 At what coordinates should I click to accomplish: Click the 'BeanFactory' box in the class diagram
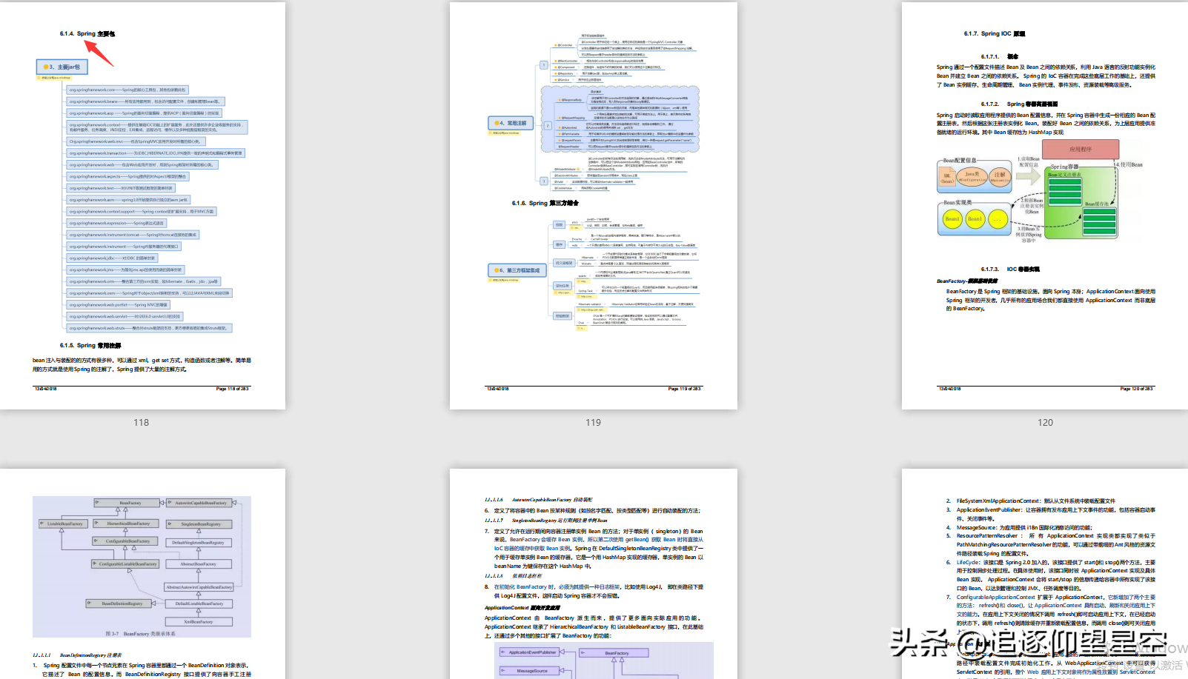[126, 503]
